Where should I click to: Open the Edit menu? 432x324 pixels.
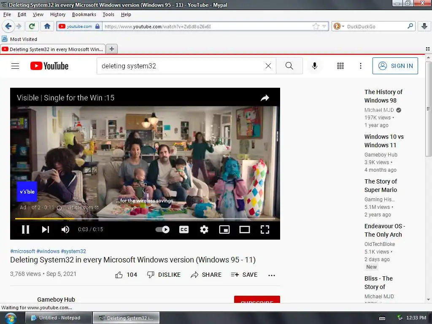[22, 14]
